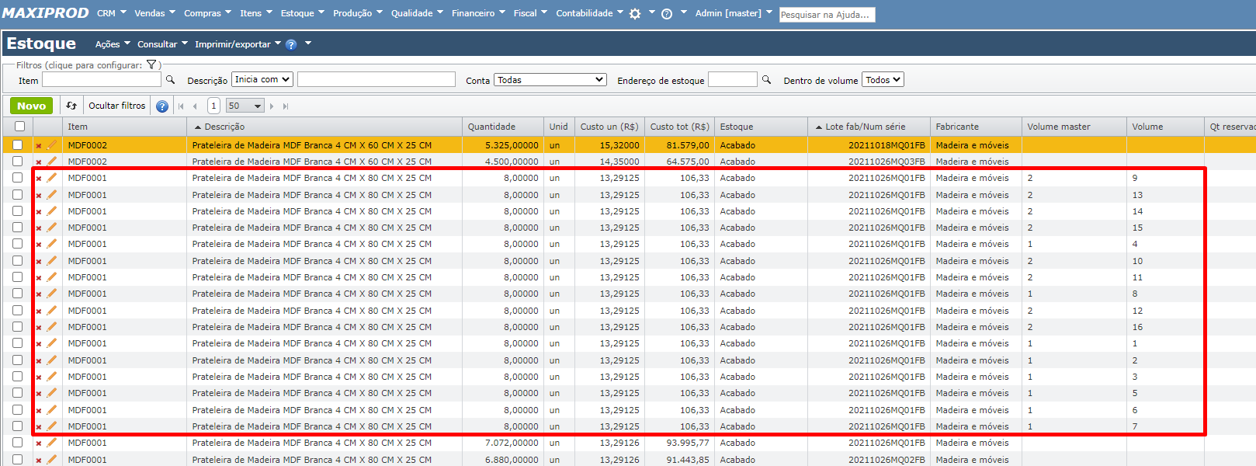Tick the checkbox of the first MDF0001 row
Image resolution: width=1256 pixels, height=466 pixels.
tap(17, 178)
